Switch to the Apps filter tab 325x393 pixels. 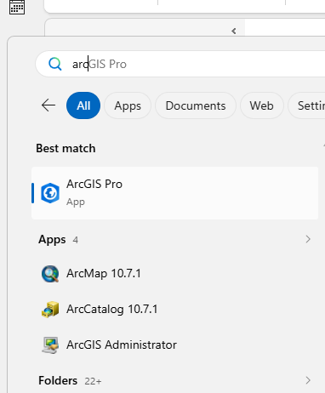[128, 105]
